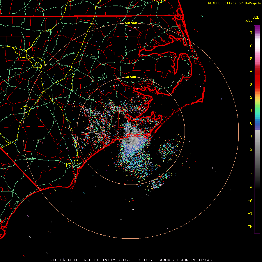
Task: Click the -4 value on the color scale
Action: [x=250, y=175]
